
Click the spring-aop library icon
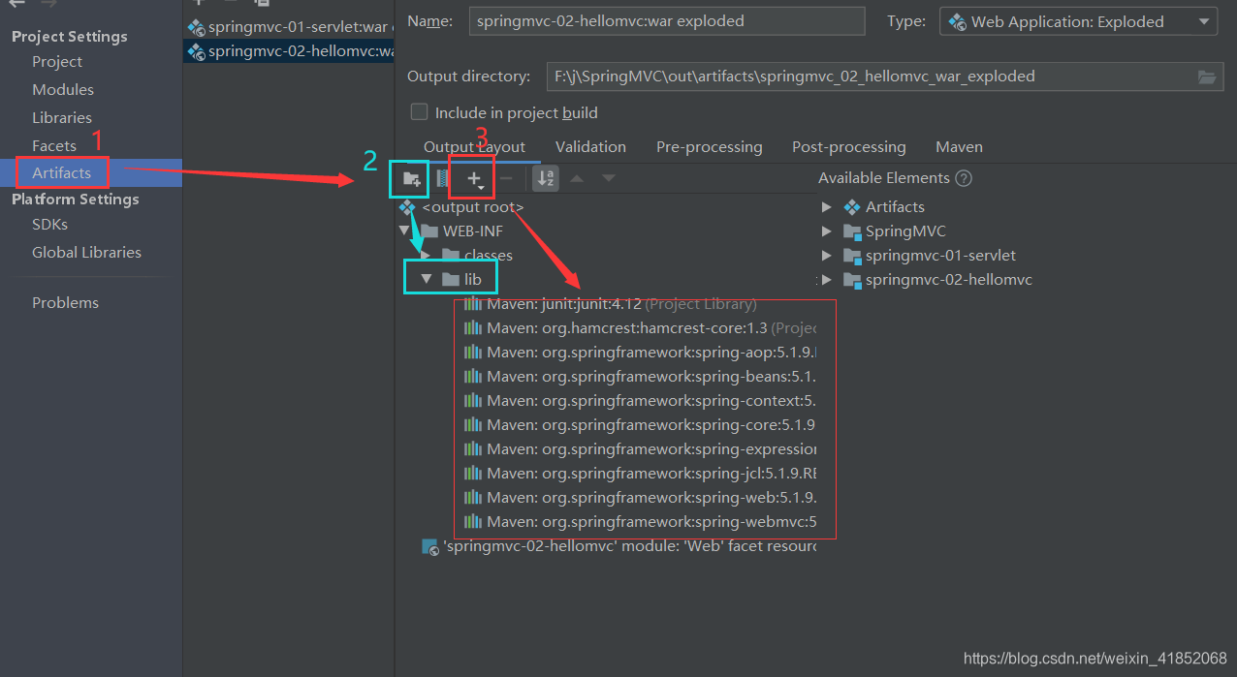[472, 353]
